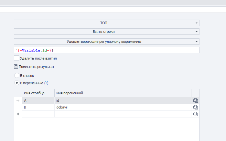Click the Имя переменной column header
Viewport: 226px width, 141px height.
pyautogui.click(x=123, y=93)
